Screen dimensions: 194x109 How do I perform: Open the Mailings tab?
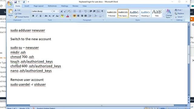65,6
